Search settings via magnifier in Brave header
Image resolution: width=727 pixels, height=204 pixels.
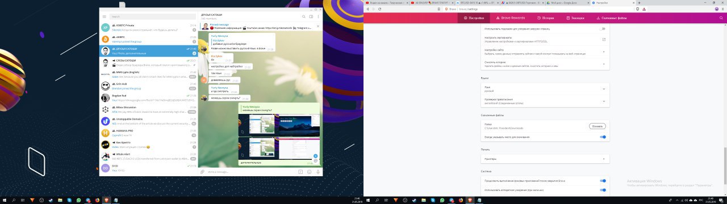[721, 18]
